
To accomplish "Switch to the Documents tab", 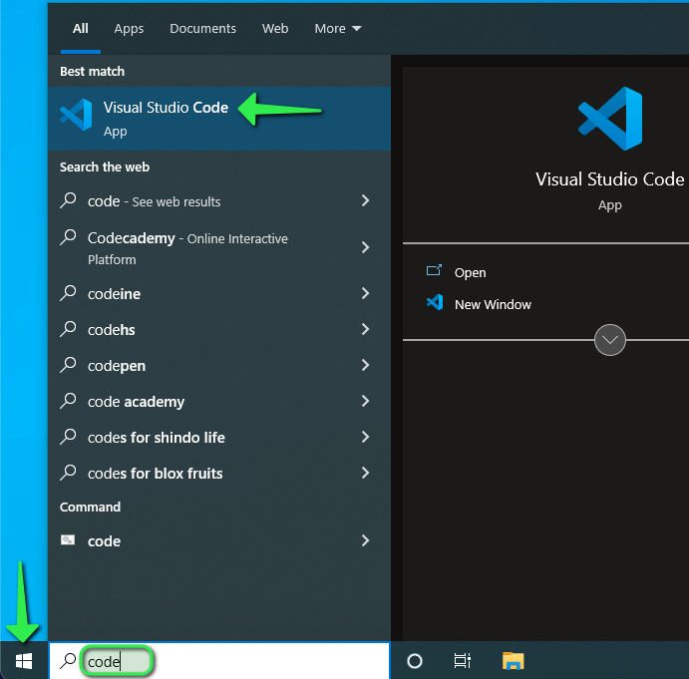I will pyautogui.click(x=202, y=29).
